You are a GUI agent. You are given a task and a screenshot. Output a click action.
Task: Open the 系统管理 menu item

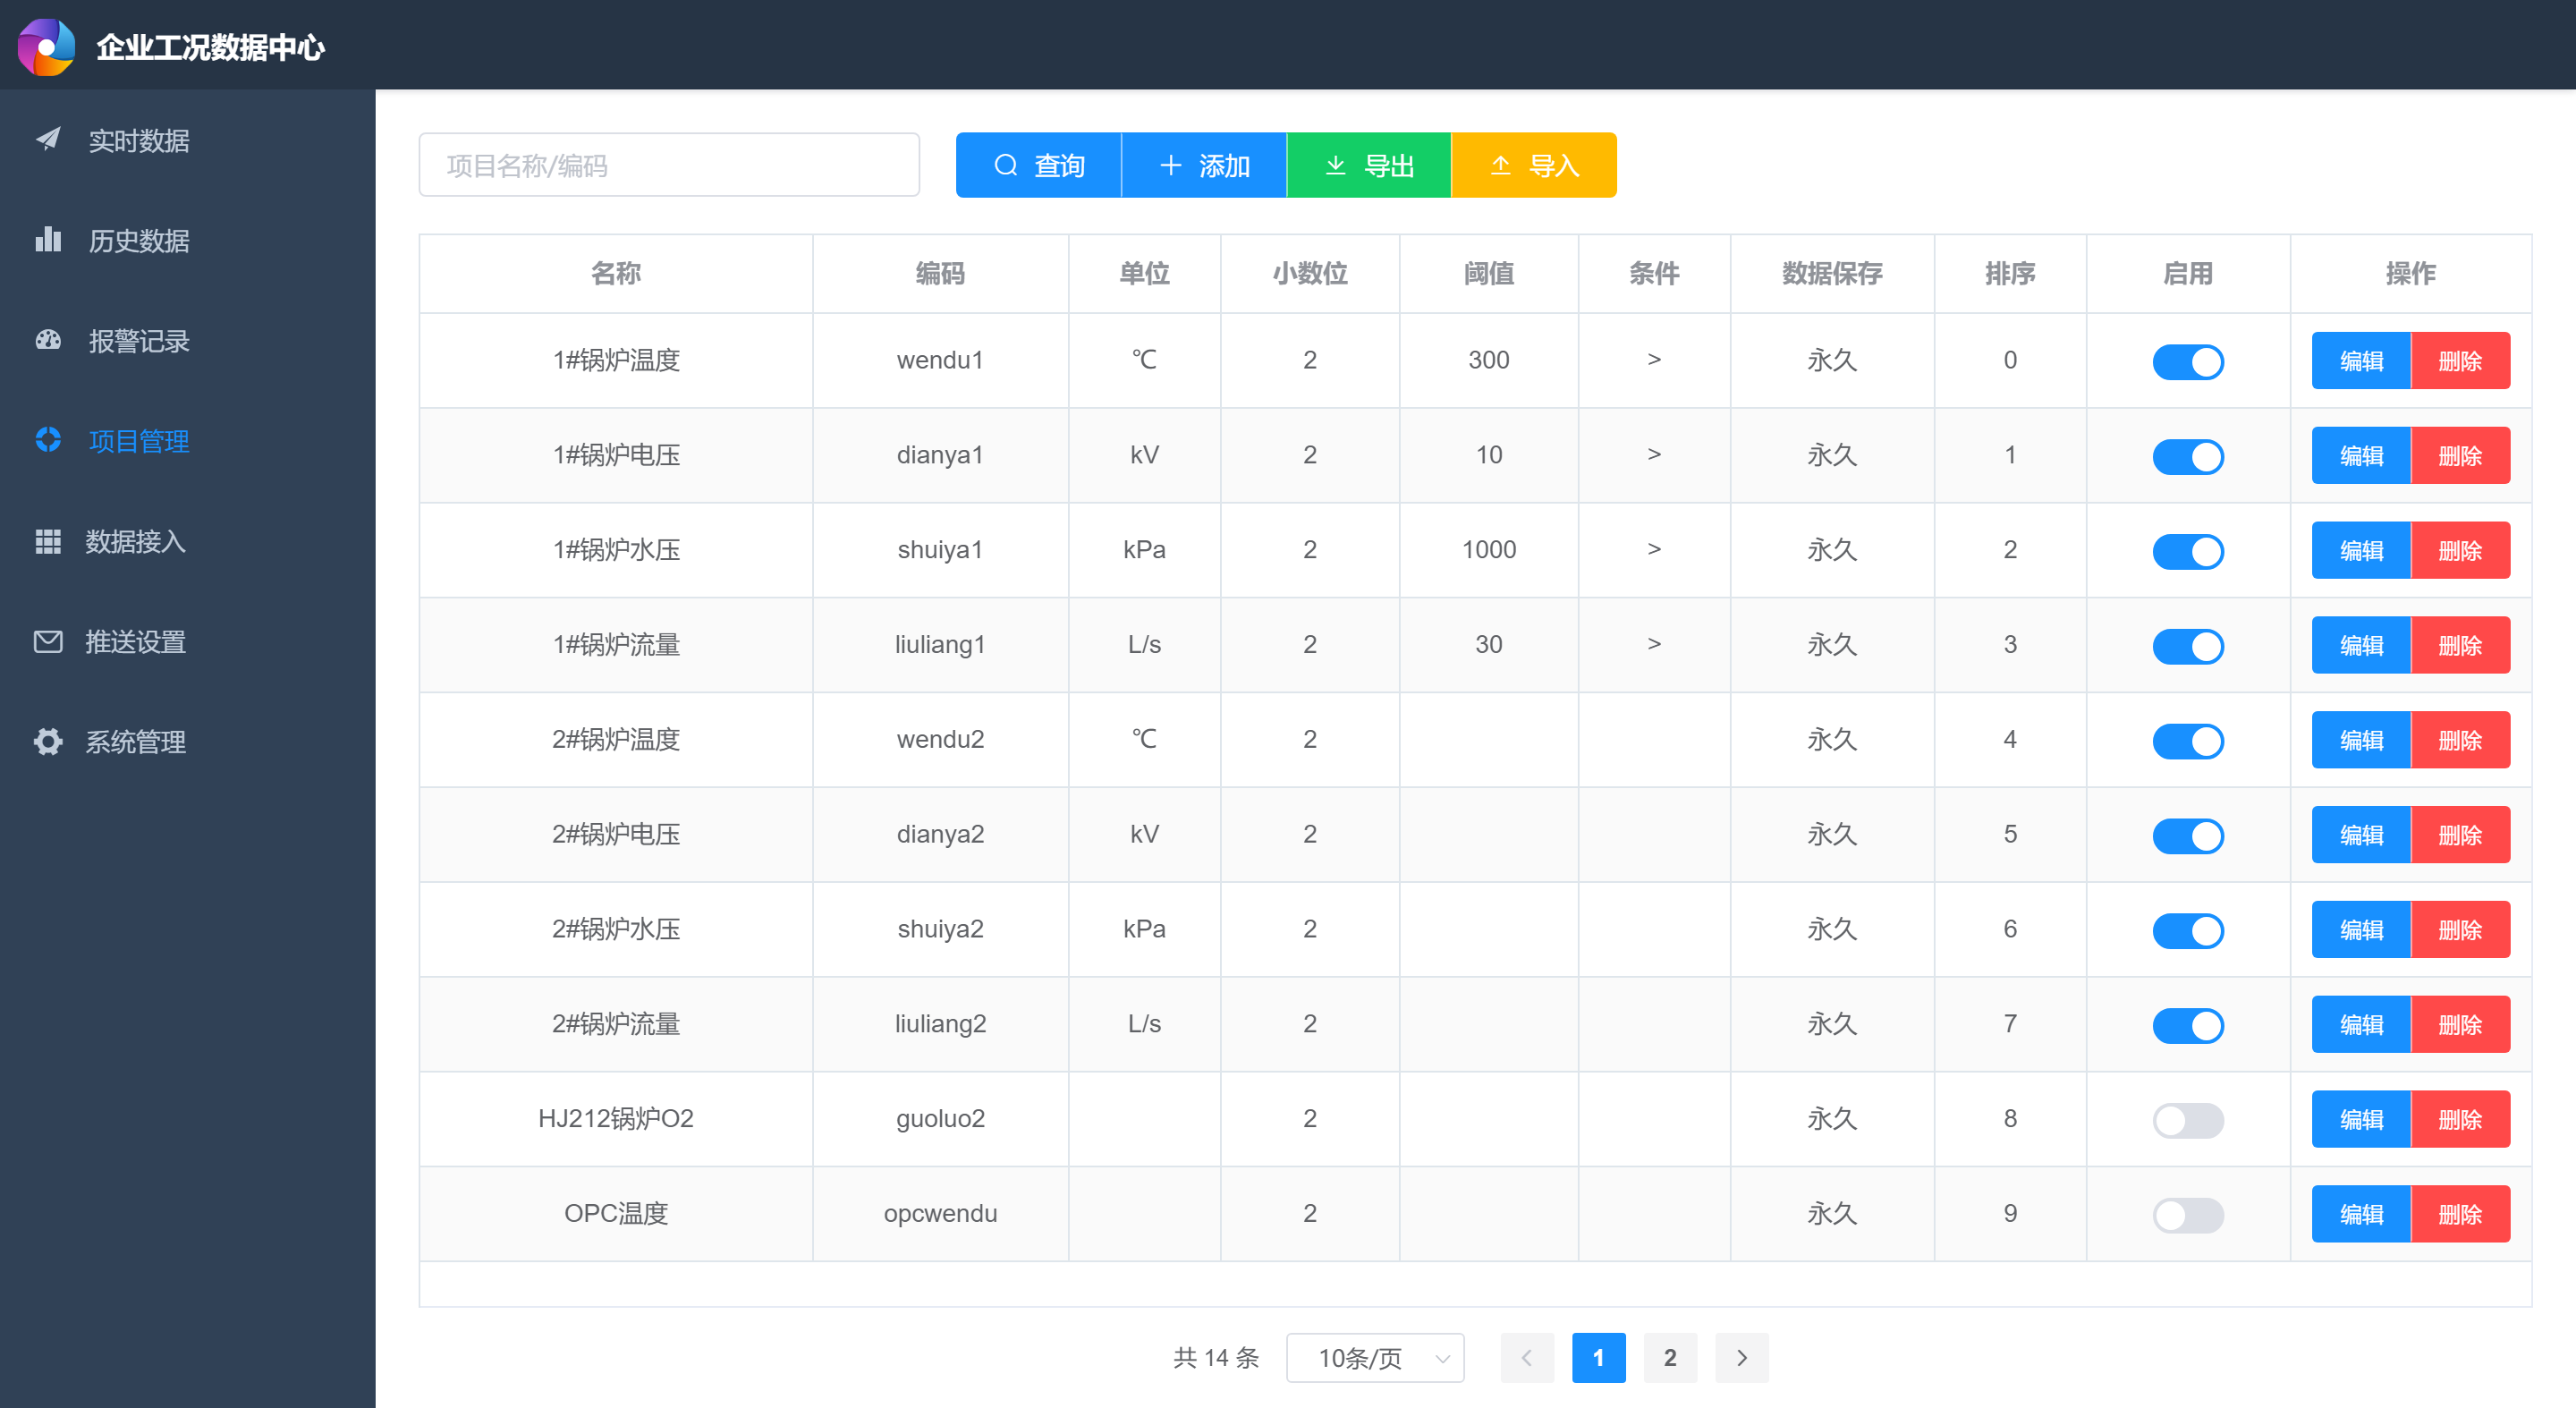(x=188, y=741)
